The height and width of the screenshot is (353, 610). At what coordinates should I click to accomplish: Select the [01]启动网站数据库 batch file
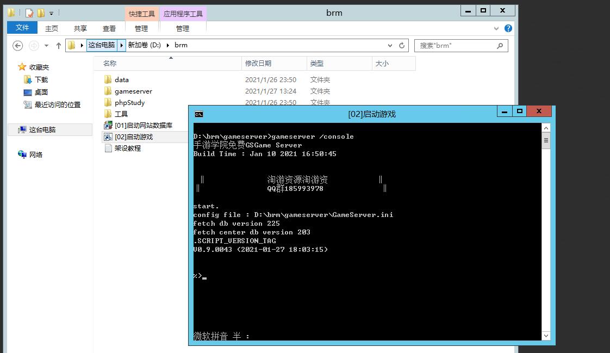click(143, 126)
